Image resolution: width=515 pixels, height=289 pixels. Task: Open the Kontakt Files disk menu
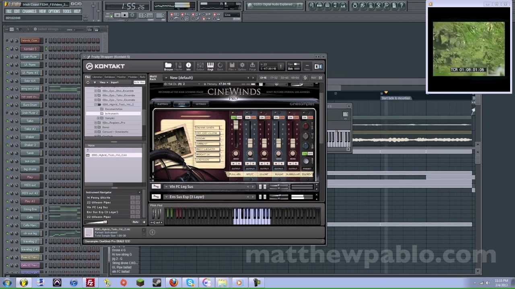(232, 66)
